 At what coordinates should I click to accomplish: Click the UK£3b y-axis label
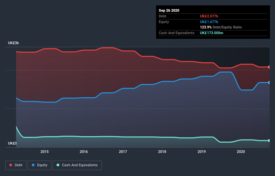point(13,43)
